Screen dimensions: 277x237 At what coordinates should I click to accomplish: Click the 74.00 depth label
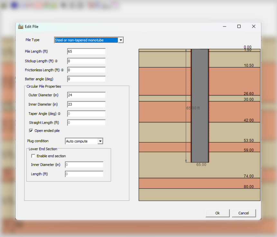(249, 176)
